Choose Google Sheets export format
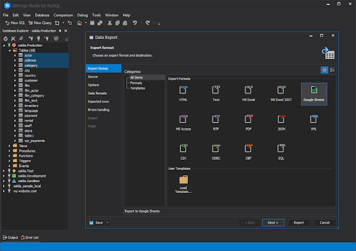This screenshot has height=251, width=356. point(314,94)
